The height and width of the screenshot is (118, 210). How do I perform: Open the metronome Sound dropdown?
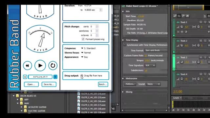[153, 84]
